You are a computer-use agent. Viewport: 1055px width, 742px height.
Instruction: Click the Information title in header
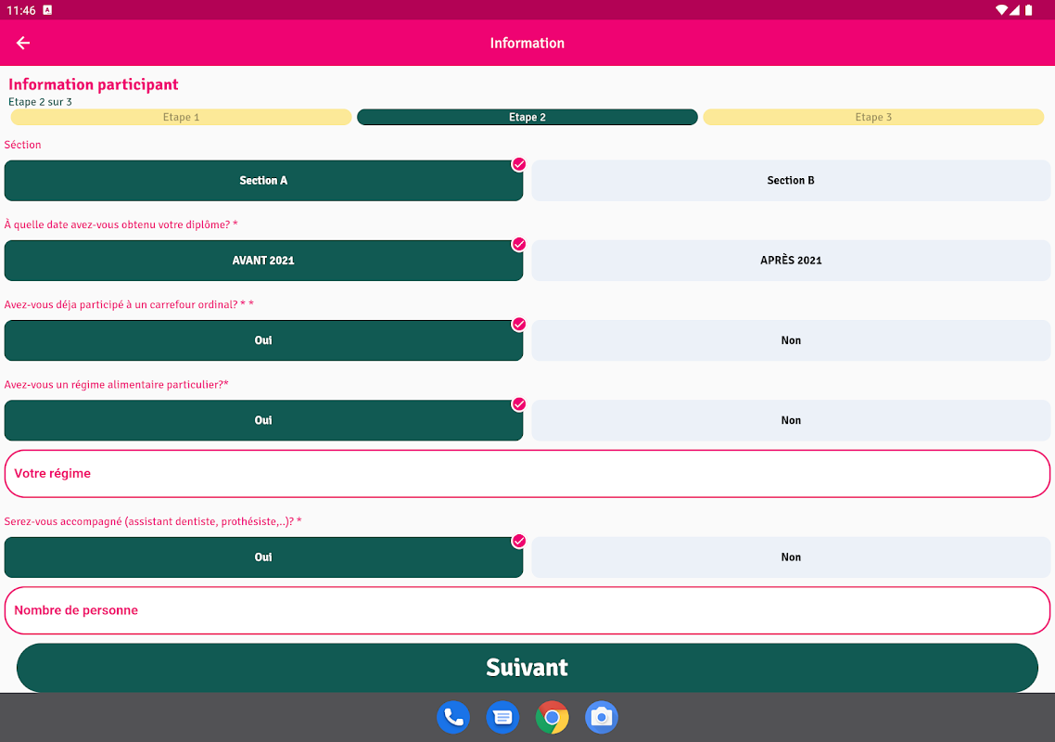[x=527, y=43]
